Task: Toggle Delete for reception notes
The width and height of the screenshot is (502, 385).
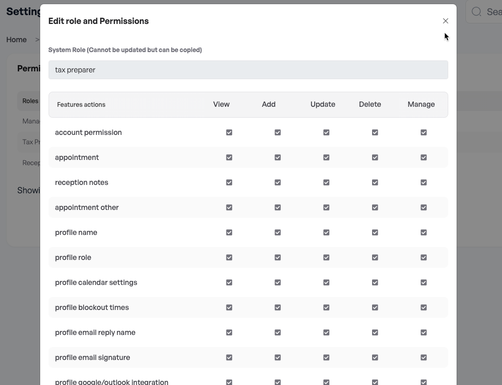Action: 375,182
